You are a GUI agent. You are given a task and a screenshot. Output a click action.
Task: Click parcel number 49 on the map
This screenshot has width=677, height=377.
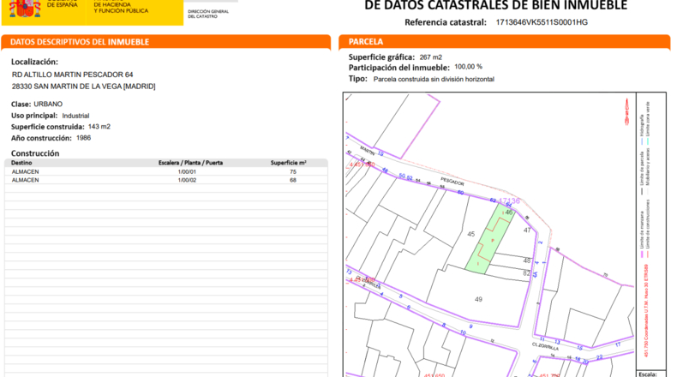click(x=478, y=299)
